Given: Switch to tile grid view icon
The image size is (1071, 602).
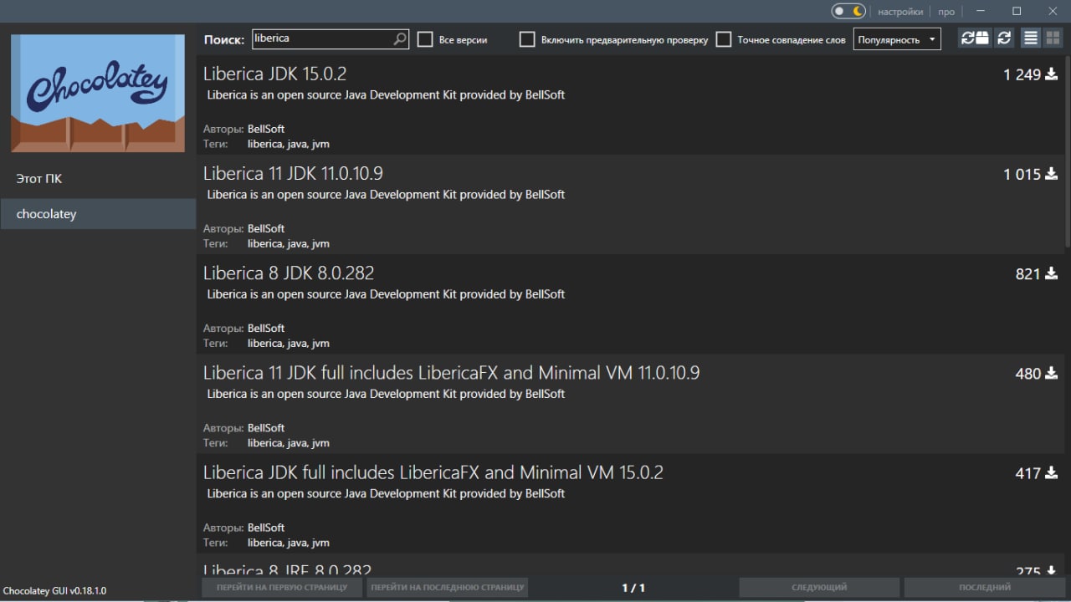Looking at the screenshot, I should pos(1052,38).
